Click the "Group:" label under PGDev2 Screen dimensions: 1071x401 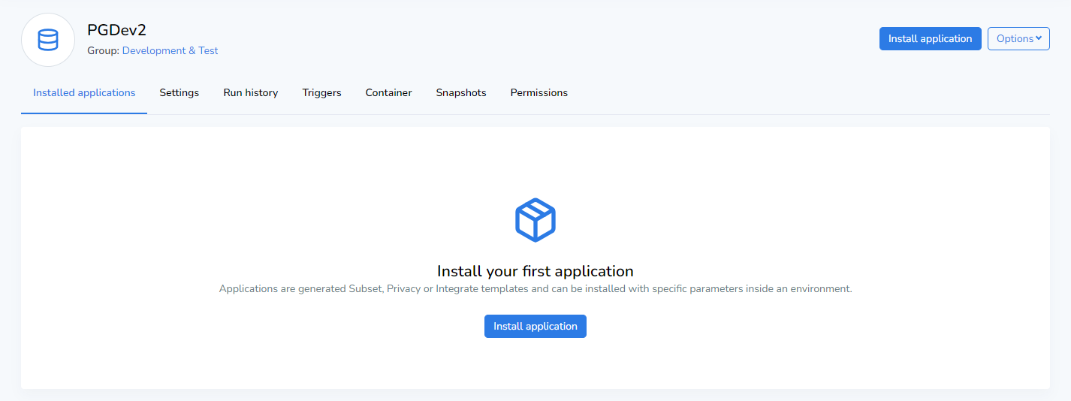point(103,51)
